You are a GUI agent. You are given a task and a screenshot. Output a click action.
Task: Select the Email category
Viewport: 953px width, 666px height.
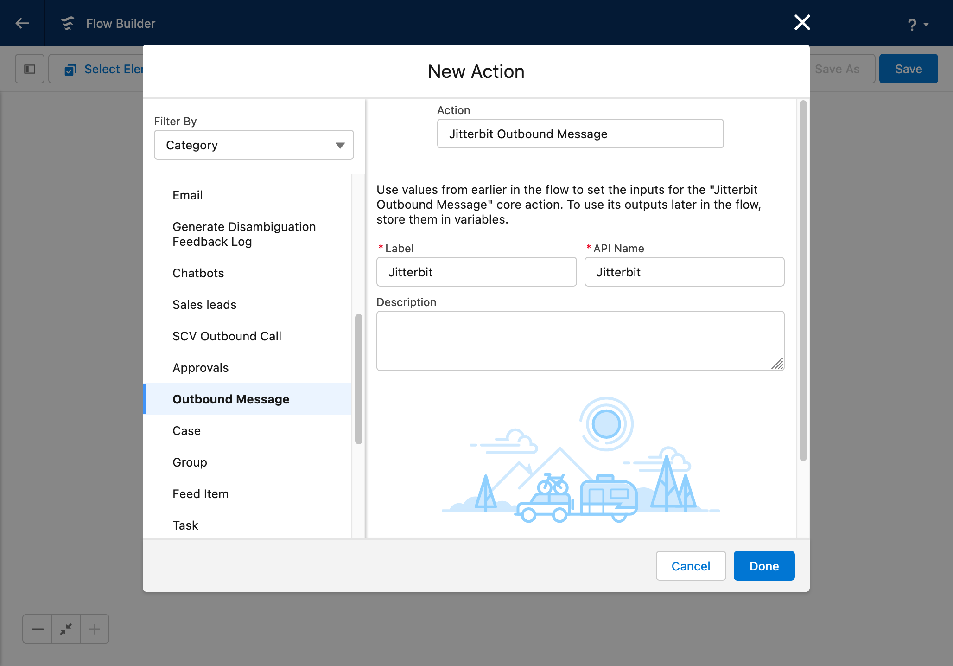pos(187,195)
